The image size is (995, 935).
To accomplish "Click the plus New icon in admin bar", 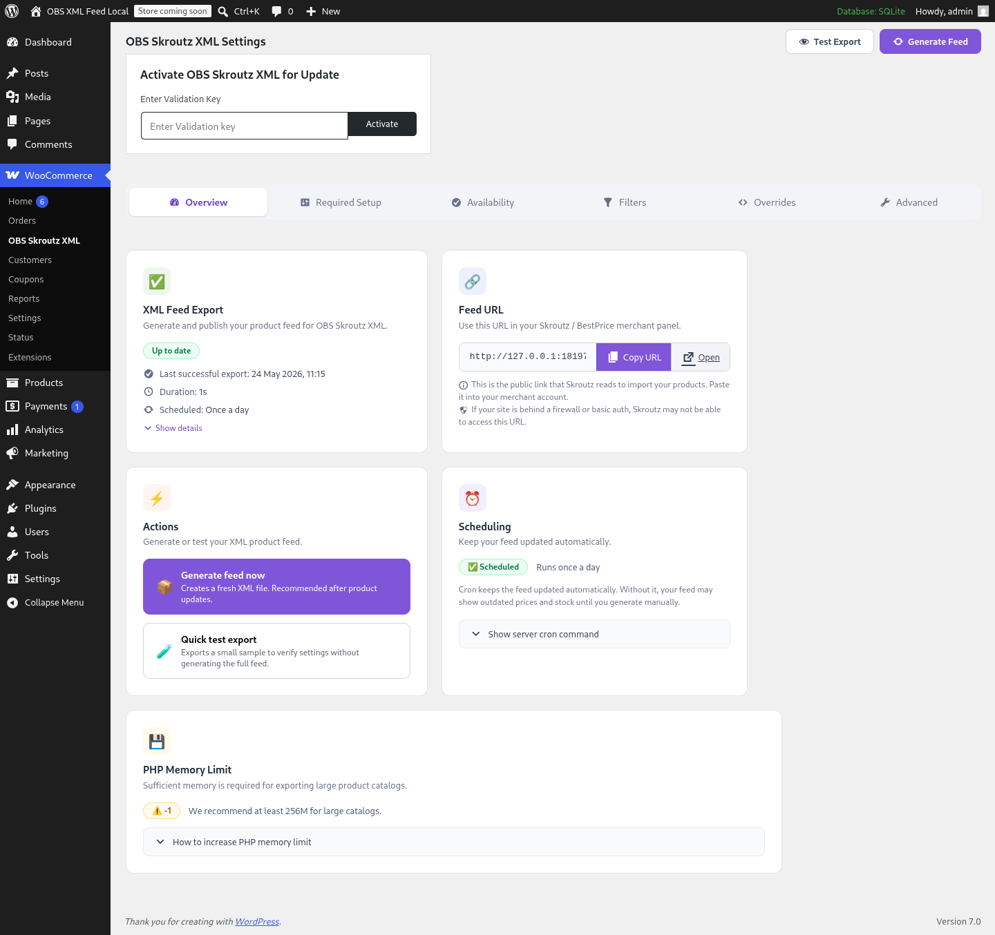I will tap(311, 11).
